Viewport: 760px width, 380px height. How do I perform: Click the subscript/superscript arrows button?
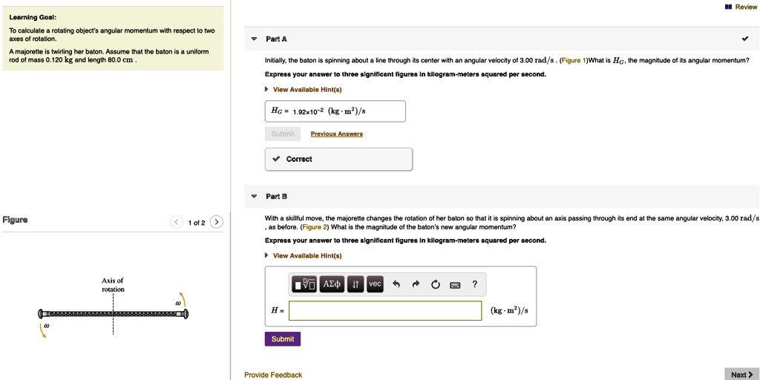pyautogui.click(x=356, y=284)
